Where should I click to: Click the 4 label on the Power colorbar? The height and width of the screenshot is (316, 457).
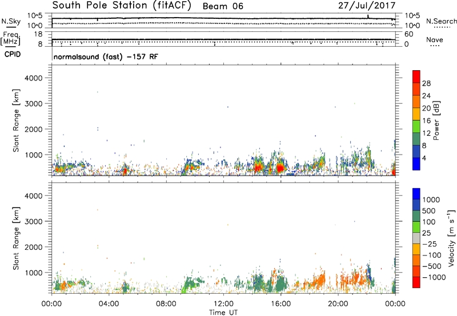point(424,158)
